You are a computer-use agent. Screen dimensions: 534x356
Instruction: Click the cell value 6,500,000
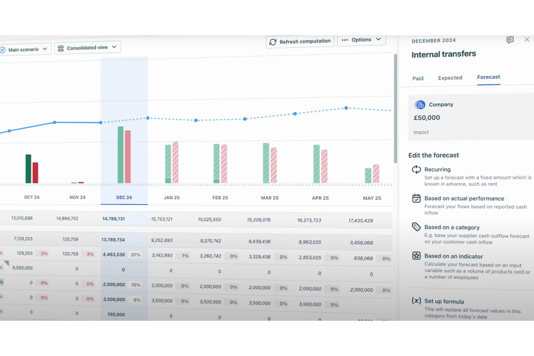point(22,268)
